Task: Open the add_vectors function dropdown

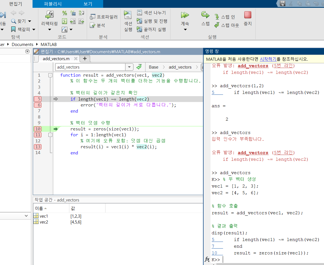Action: 129,67
